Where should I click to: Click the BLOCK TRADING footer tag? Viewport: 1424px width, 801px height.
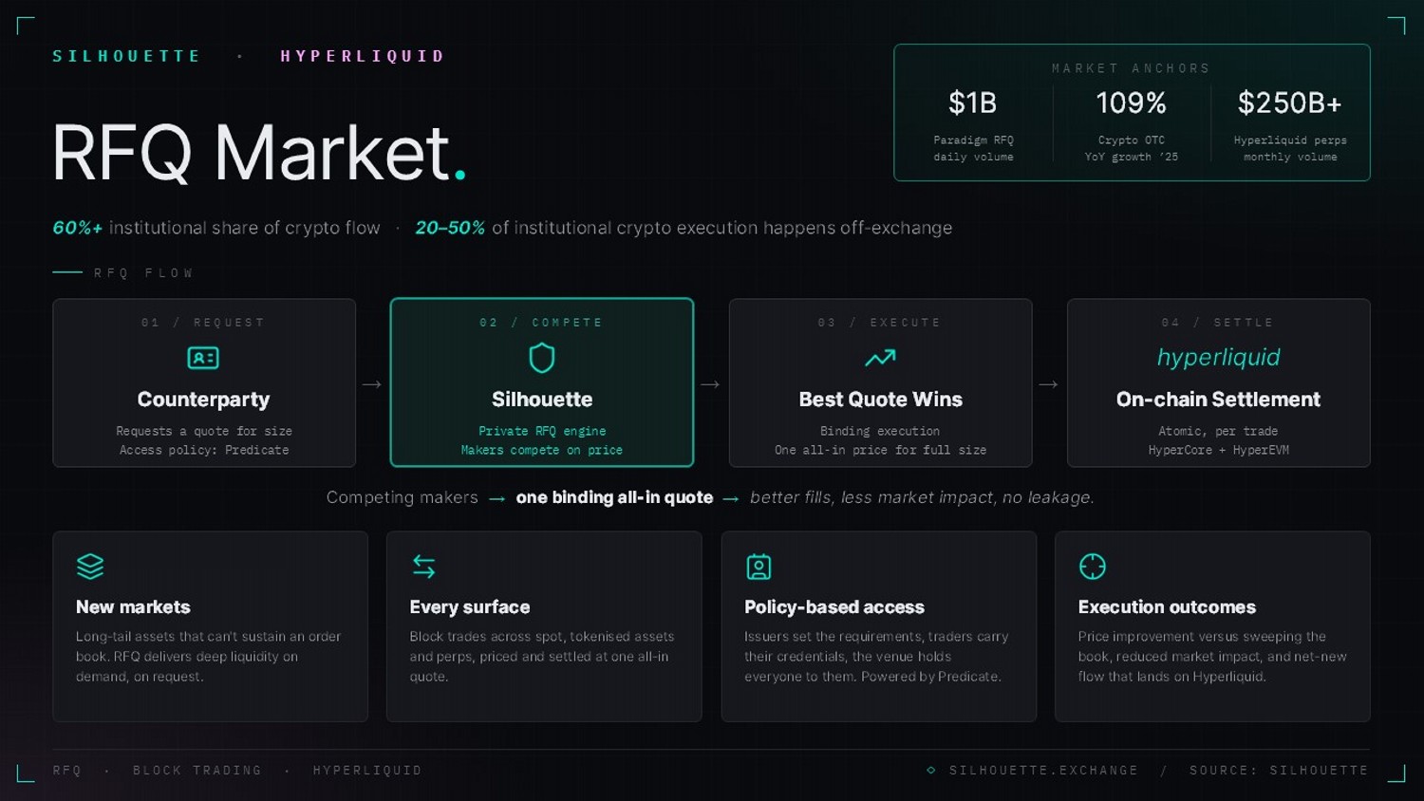(197, 770)
